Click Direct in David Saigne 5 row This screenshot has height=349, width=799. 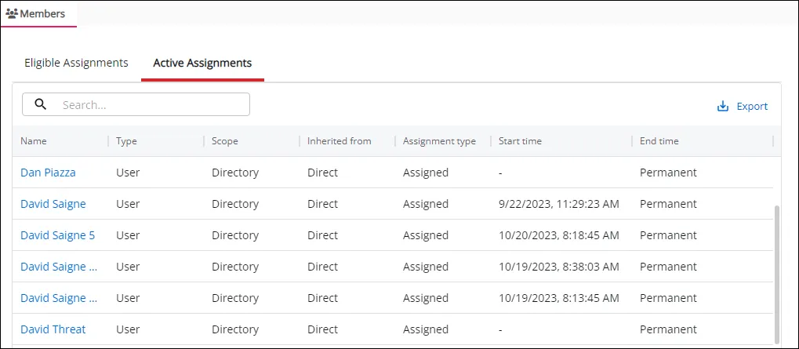point(322,235)
